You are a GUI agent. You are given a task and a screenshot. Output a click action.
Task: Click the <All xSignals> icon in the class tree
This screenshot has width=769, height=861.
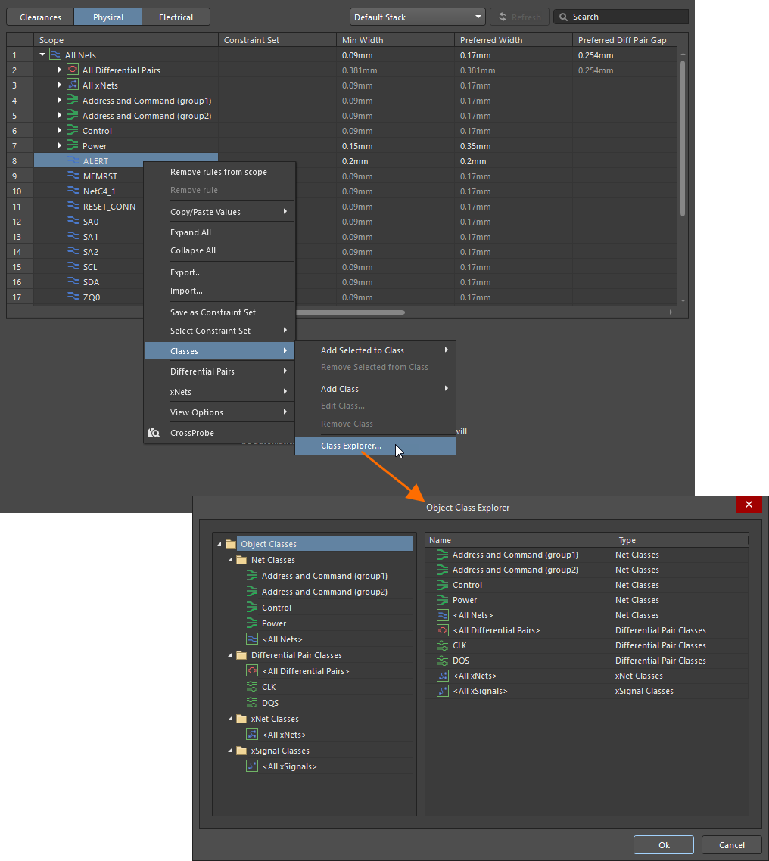click(x=252, y=766)
